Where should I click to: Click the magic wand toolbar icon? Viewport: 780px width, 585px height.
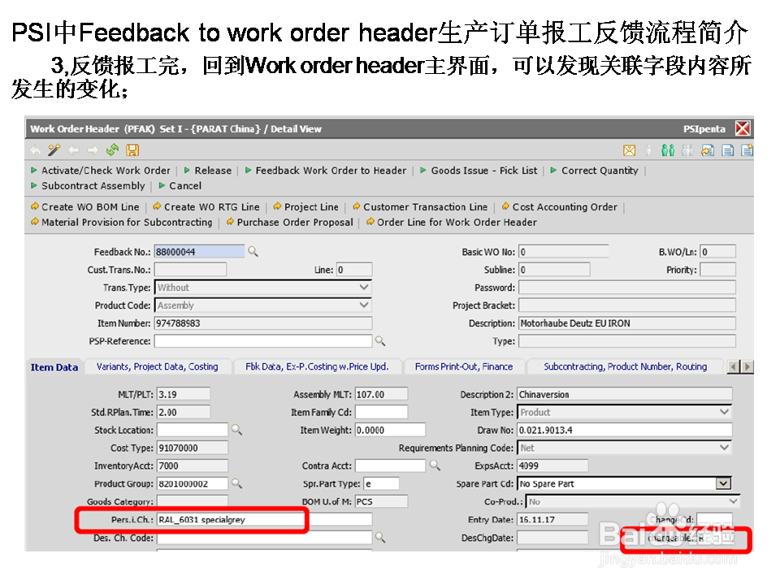click(54, 149)
